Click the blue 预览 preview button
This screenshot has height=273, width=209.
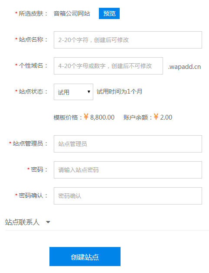(x=109, y=13)
